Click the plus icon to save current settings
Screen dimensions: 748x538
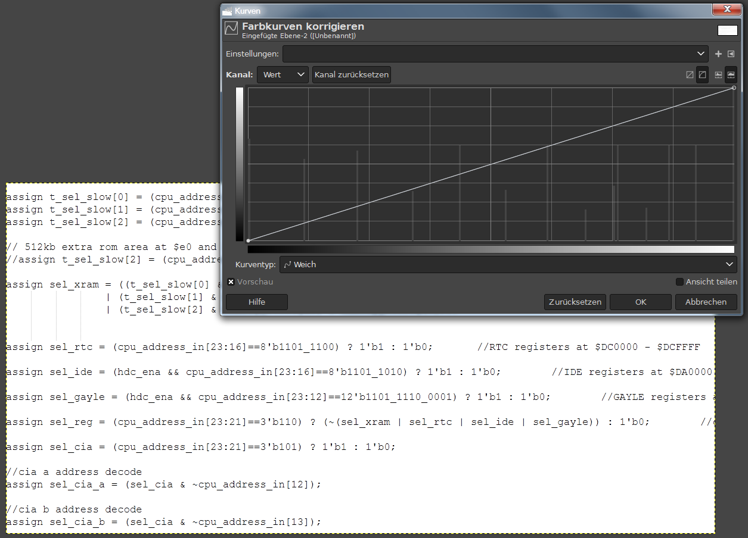pyautogui.click(x=718, y=54)
